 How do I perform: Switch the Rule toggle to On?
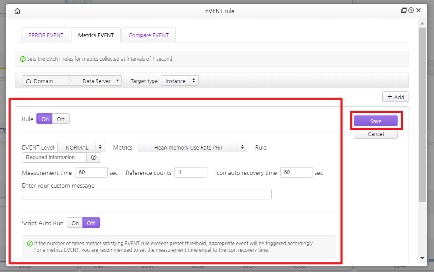pyautogui.click(x=45, y=119)
